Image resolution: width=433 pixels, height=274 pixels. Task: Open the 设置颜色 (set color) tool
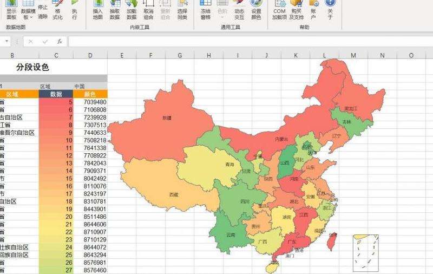[256, 9]
